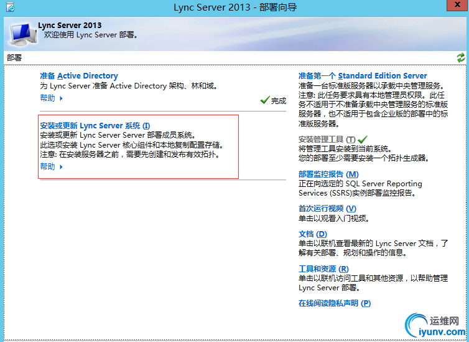Open 文档 (D) link
The image size is (469, 342).
point(313,234)
